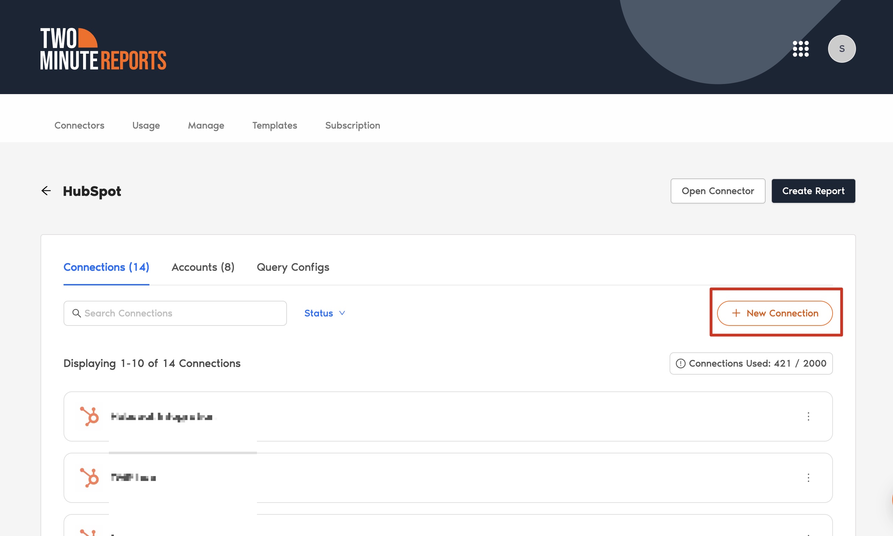Screen dimensions: 893x536
Task: Open the three-dot menu on the second connection
Action: click(808, 477)
